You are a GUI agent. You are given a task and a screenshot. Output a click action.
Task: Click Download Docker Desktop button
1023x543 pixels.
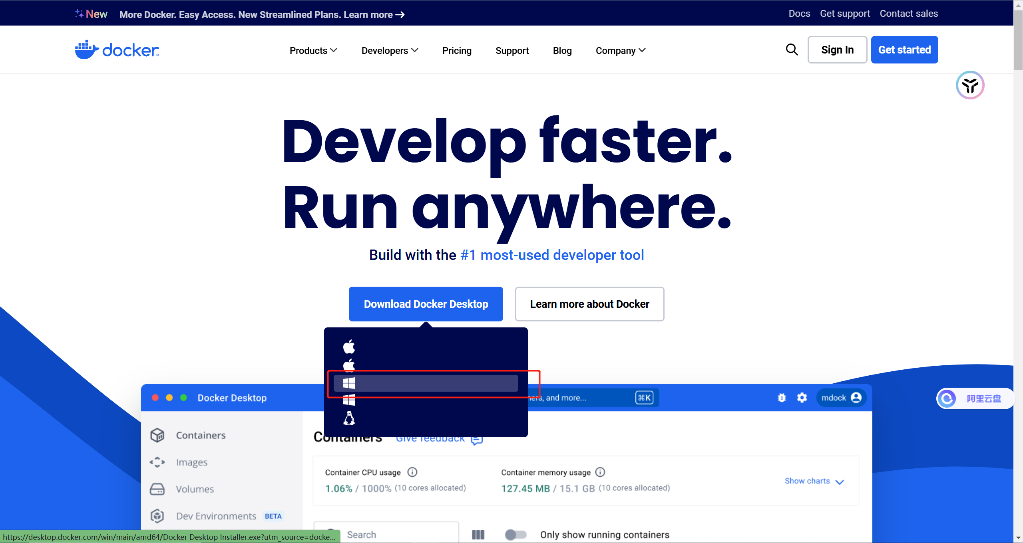click(x=426, y=304)
